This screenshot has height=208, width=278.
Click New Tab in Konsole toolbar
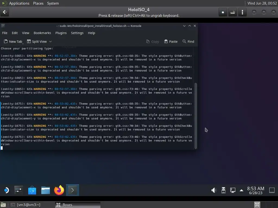pyautogui.click(x=13, y=41)
